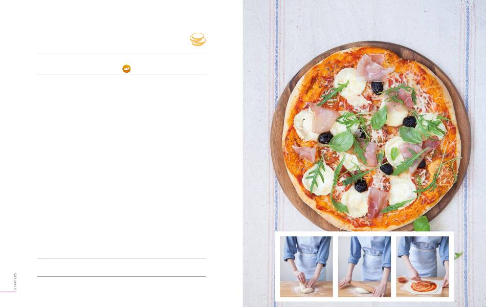
Task: Click the horizontal rule beneath the orange icon
Action: [121, 75]
